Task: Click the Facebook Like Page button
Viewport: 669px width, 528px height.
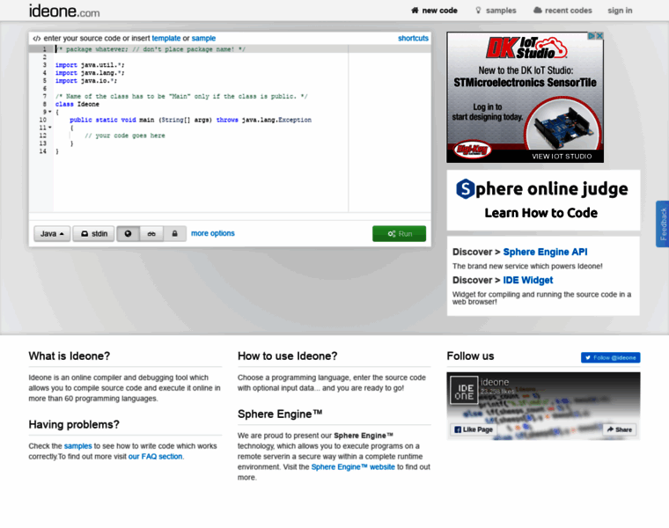Action: point(474,429)
